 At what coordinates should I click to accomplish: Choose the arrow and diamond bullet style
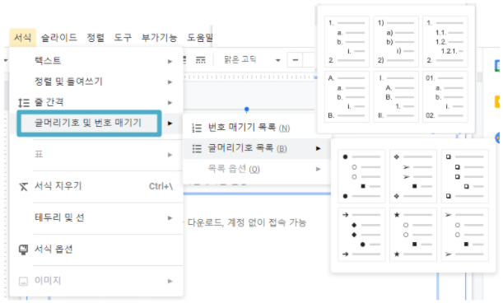coord(361,234)
